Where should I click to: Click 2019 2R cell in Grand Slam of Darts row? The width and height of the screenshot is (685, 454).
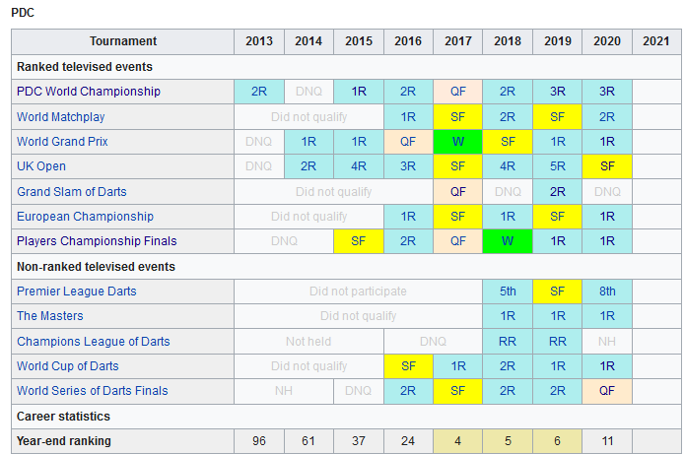pyautogui.click(x=558, y=192)
